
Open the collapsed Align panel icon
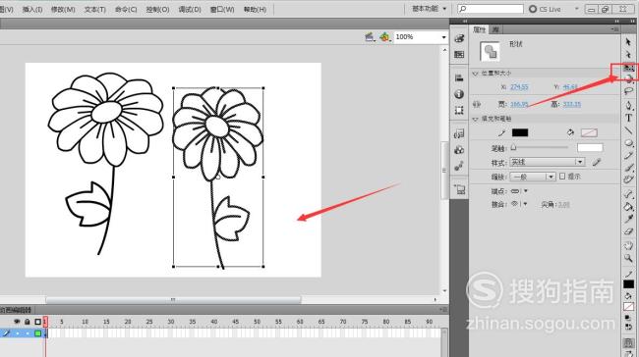click(459, 78)
